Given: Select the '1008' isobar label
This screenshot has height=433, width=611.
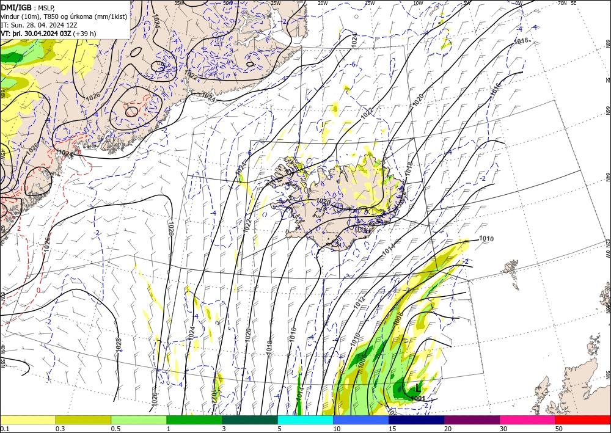Looking at the screenshot, I should pyautogui.click(x=362, y=360).
